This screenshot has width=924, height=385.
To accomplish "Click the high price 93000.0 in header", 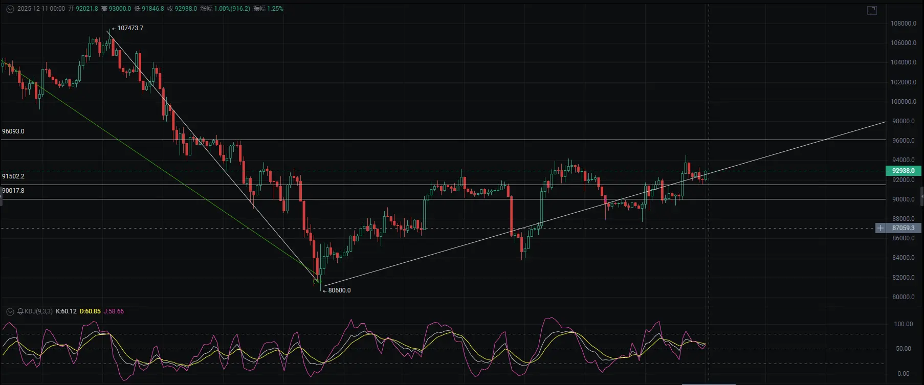I will click(120, 9).
